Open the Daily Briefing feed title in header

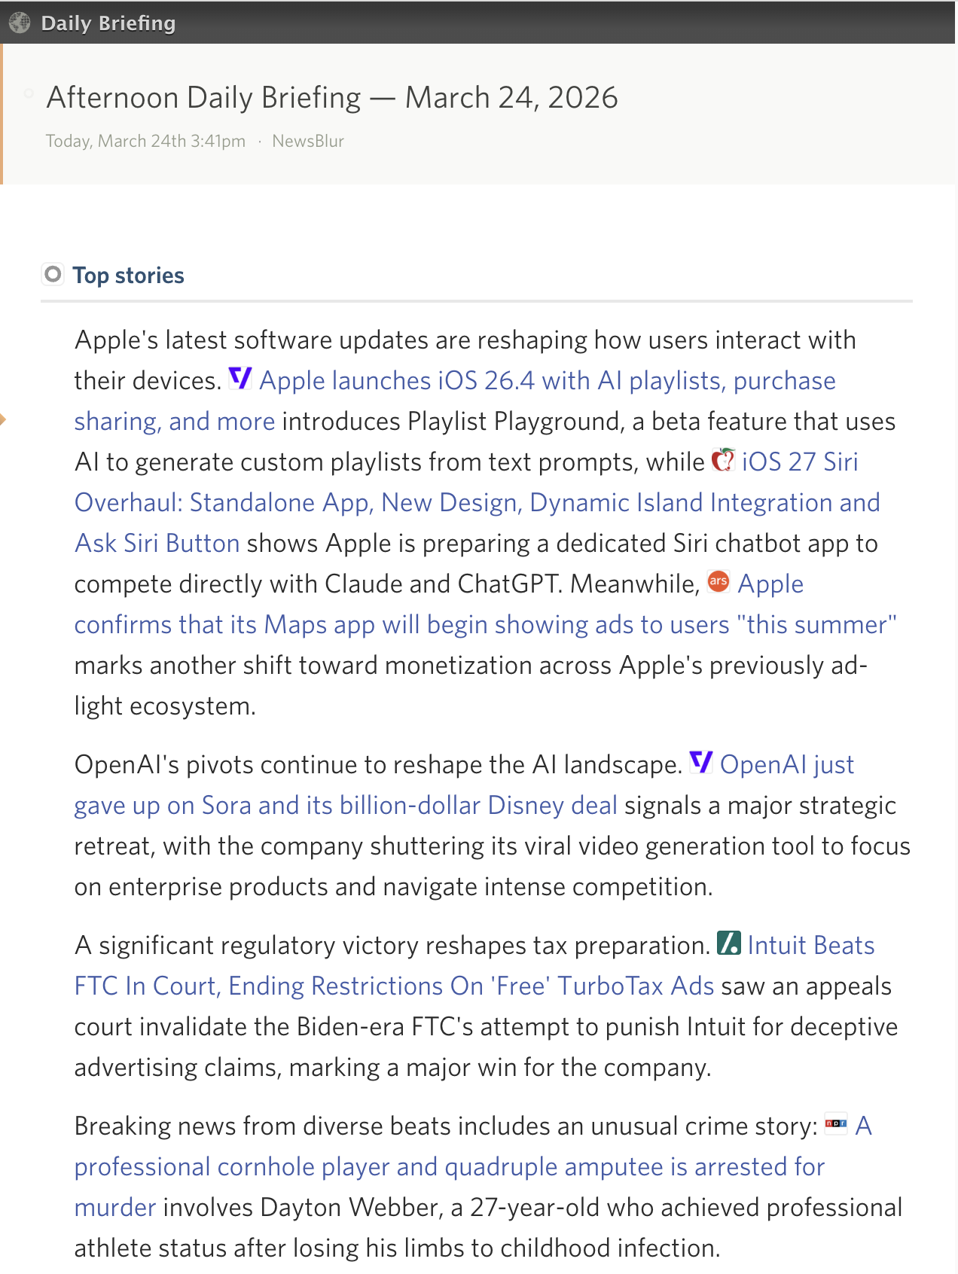tap(108, 23)
